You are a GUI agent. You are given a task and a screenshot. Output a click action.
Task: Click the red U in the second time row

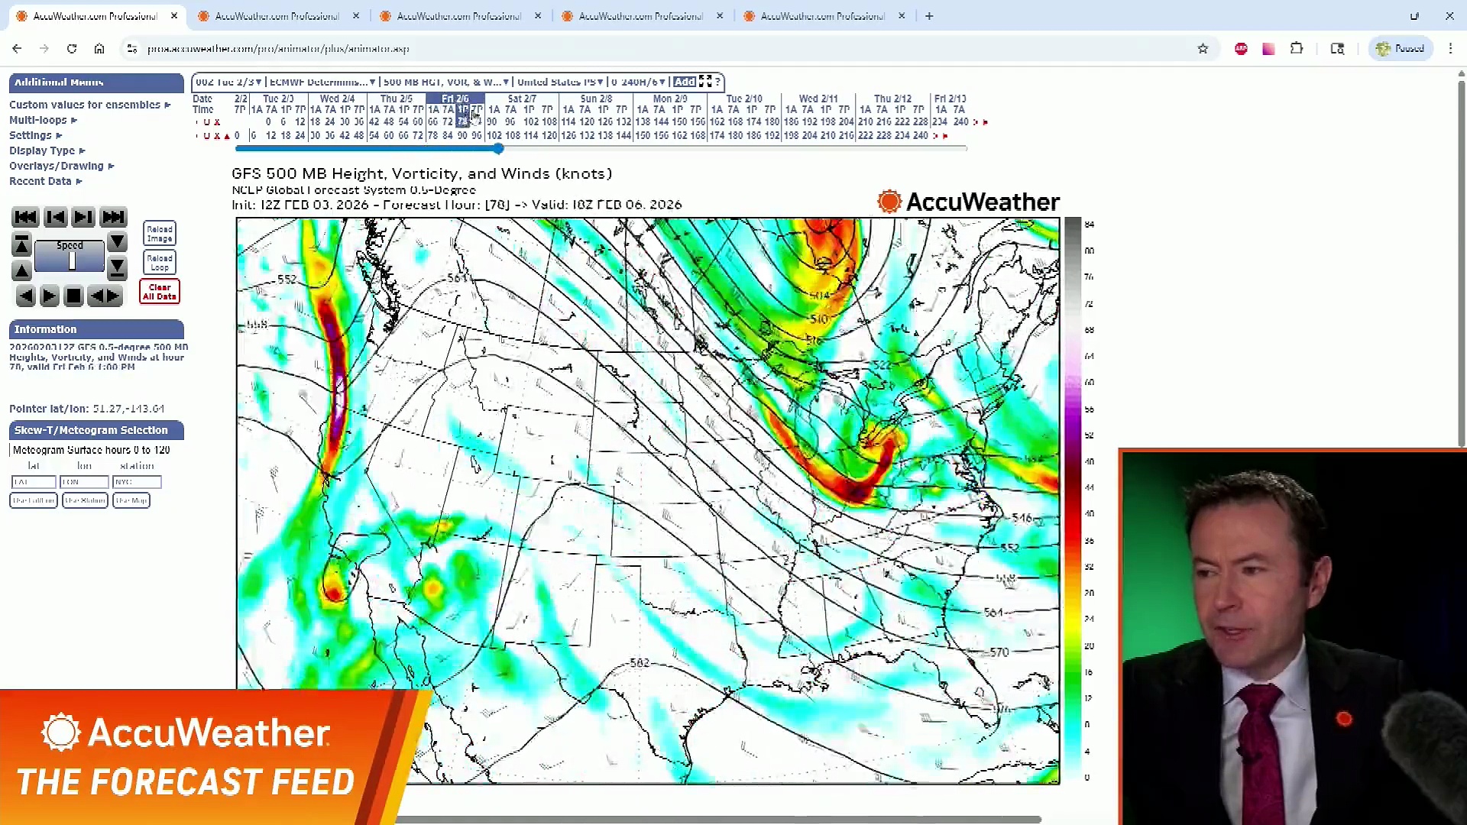tap(206, 136)
